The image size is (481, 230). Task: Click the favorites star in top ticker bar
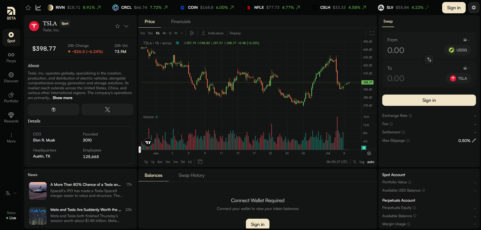pyautogui.click(x=28, y=8)
